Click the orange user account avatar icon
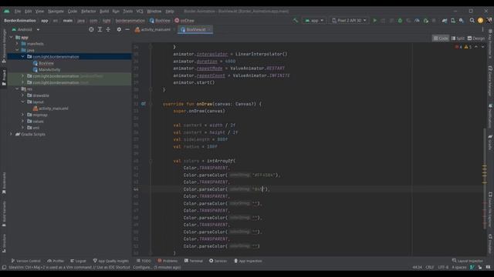Screen dimensions: 494x277 [480, 21]
